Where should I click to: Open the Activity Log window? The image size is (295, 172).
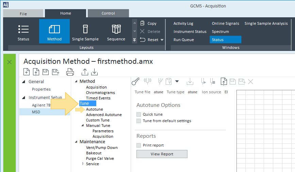(x=183, y=23)
